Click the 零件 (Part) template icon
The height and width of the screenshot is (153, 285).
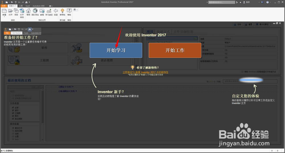click(x=14, y=48)
